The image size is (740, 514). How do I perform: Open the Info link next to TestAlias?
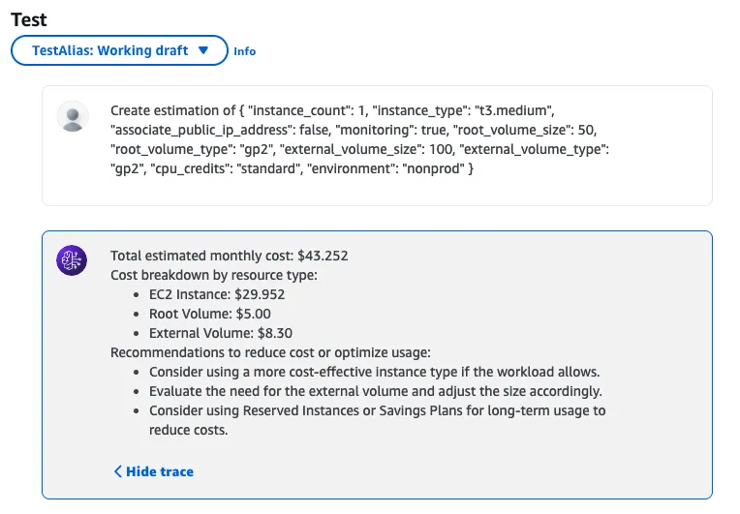pos(244,51)
